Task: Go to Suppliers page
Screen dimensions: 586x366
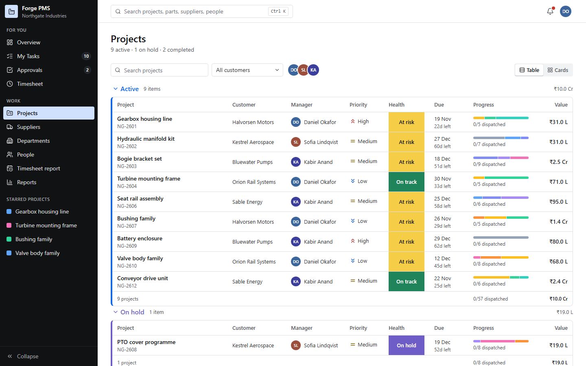Action: click(49, 127)
